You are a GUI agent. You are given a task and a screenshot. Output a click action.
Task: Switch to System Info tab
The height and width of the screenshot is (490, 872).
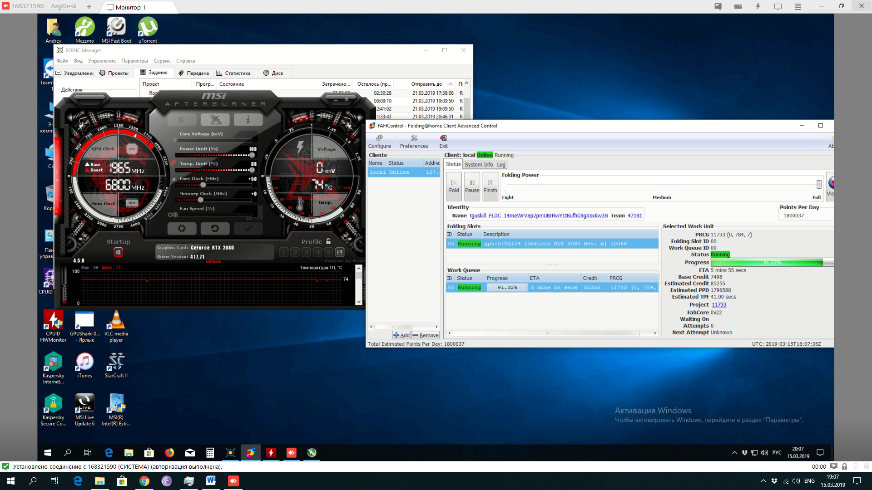click(478, 165)
